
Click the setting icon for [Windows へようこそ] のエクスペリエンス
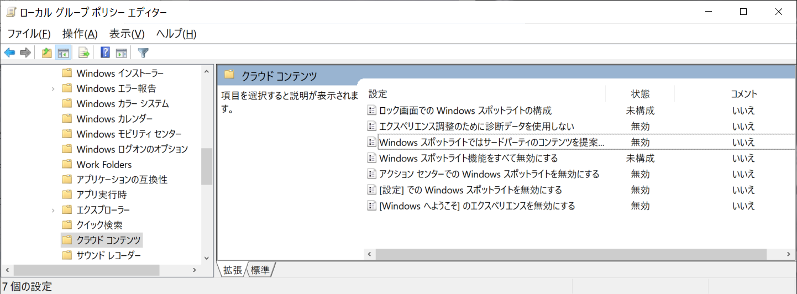pyautogui.click(x=372, y=206)
